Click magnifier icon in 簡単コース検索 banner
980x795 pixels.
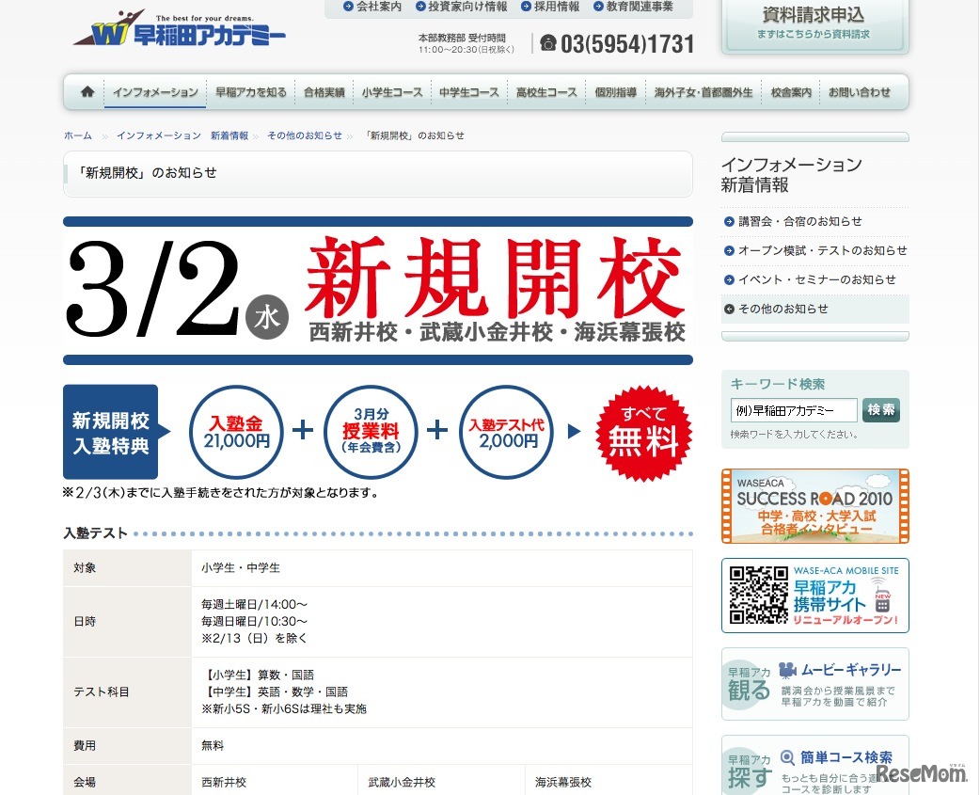(x=787, y=758)
